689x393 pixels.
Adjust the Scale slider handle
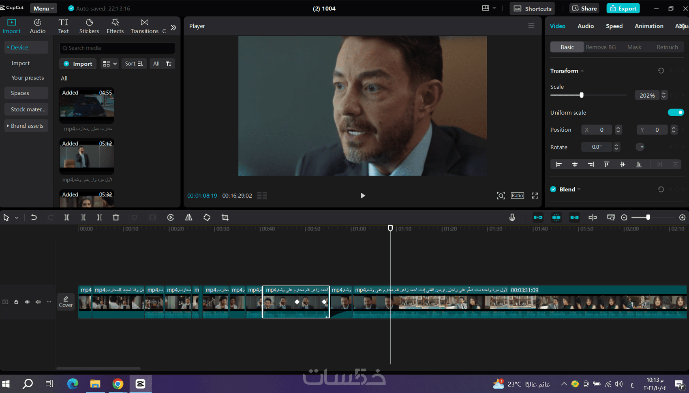coord(582,95)
